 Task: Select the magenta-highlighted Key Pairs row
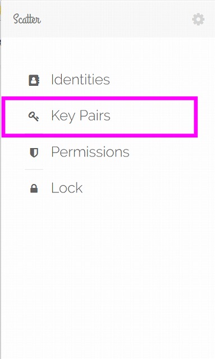[x=100, y=117]
